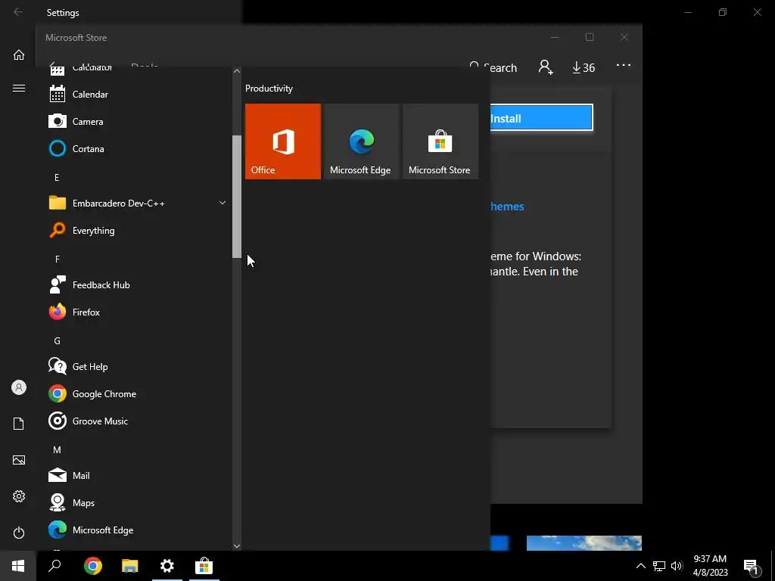Click the app list scrollbar thumb
Screen dimensions: 775x581
point(237,196)
